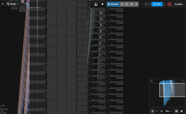This screenshot has width=186, height=114.
Task: Click the fit view focus icon
Action: coord(162,111)
